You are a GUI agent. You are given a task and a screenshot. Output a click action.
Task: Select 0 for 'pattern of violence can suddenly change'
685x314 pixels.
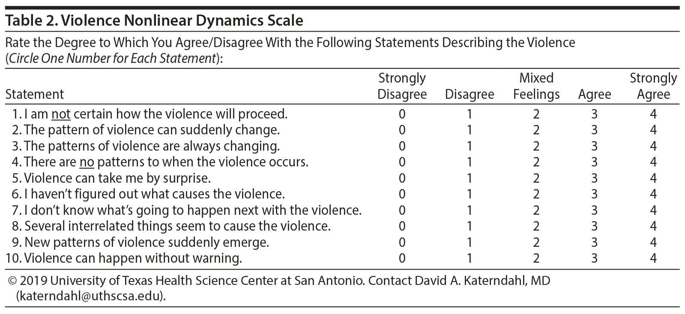402,130
